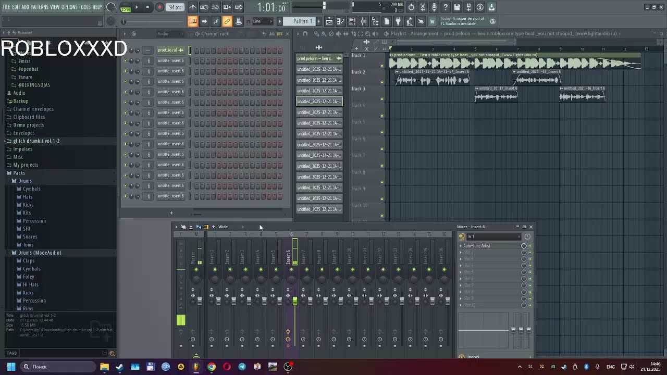Enable the wait-for-input recording icon
Screen dimensions: 667x375
pyautogui.click(x=204, y=7)
